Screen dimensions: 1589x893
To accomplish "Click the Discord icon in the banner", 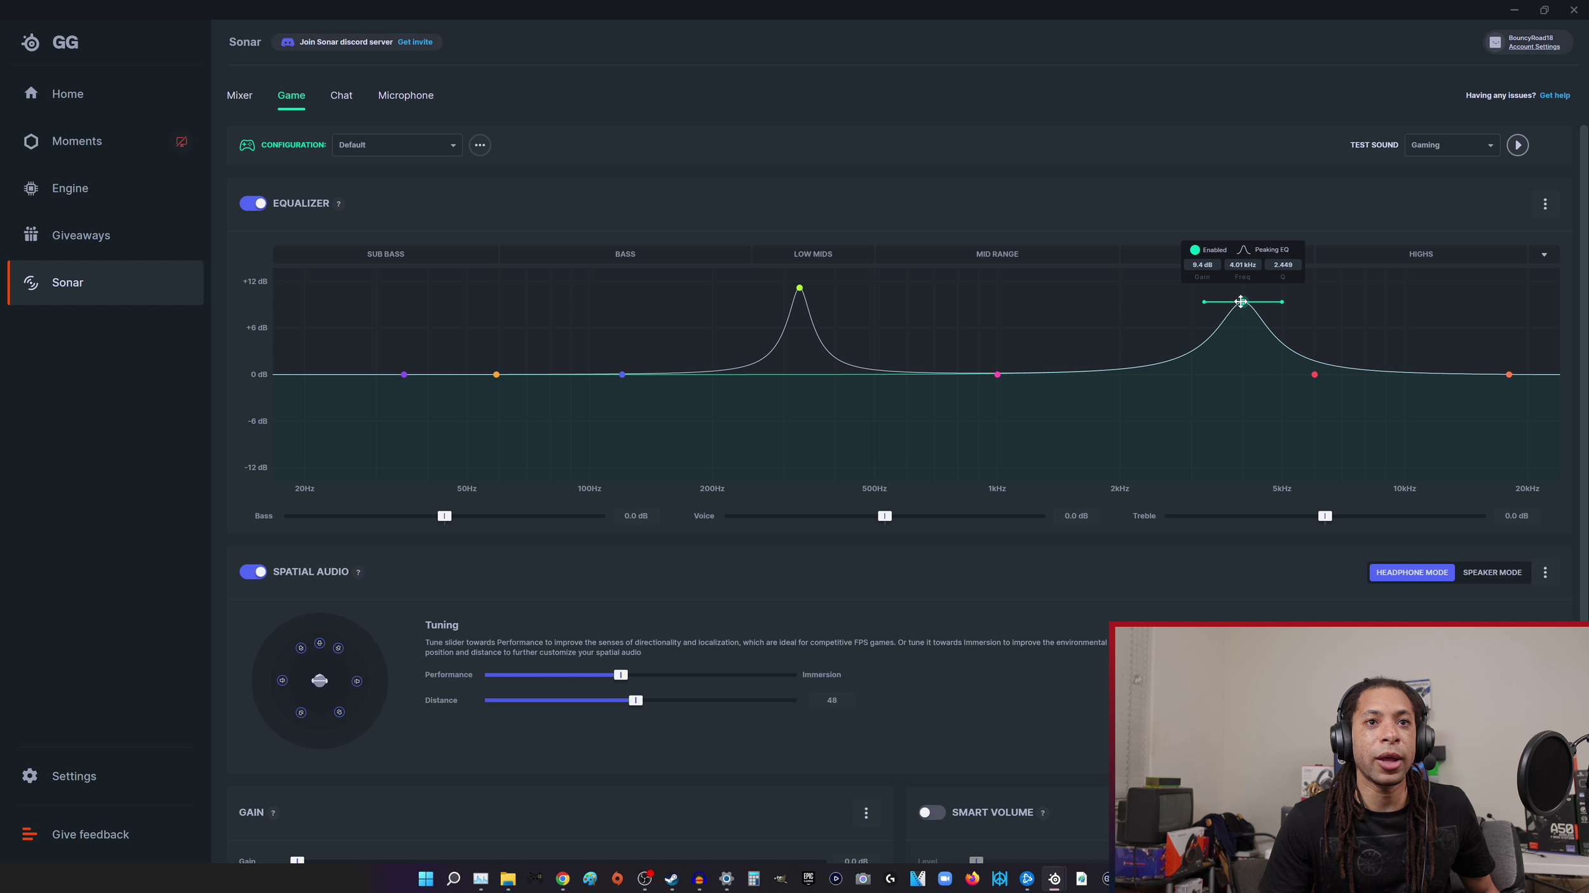I will tap(287, 42).
